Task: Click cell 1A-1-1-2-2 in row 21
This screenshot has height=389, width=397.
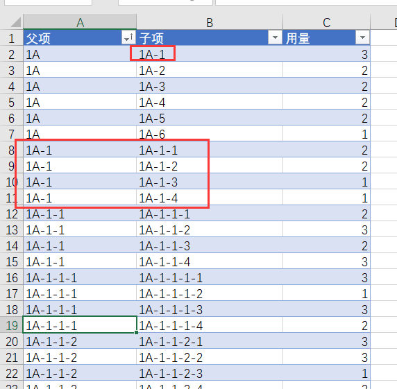Action: pyautogui.click(x=210, y=357)
